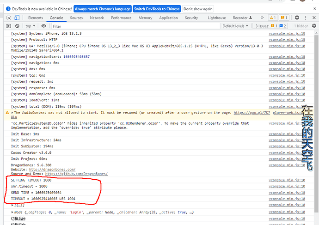This screenshot has height=225, width=319.
Task: Select the '[system] Protocol: HTTP' line
Action: click(x=34, y=40)
